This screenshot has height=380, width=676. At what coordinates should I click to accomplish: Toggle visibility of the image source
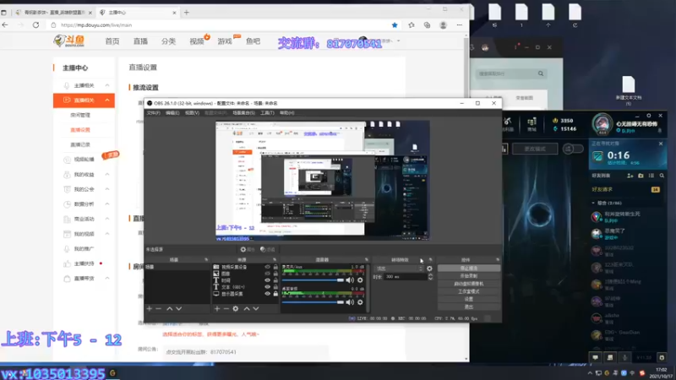point(267,274)
